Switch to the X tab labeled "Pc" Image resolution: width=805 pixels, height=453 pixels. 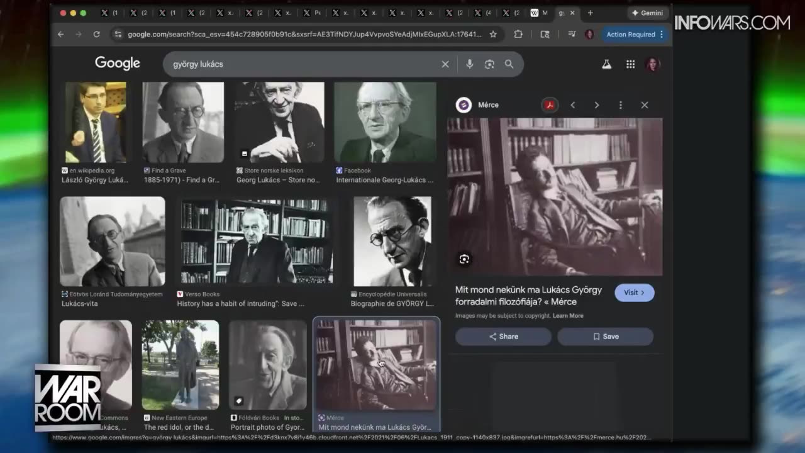(x=313, y=13)
